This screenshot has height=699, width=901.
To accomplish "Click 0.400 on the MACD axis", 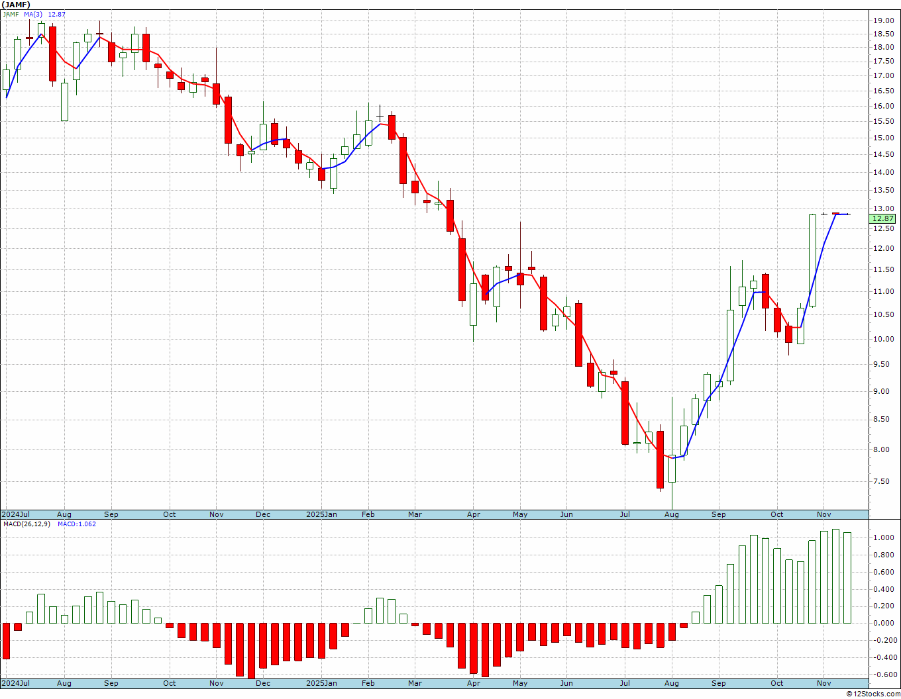I will (884, 589).
